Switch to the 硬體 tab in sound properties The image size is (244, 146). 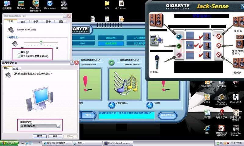pos(61,22)
